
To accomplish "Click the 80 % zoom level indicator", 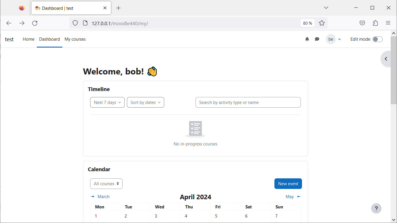I will pyautogui.click(x=307, y=23).
